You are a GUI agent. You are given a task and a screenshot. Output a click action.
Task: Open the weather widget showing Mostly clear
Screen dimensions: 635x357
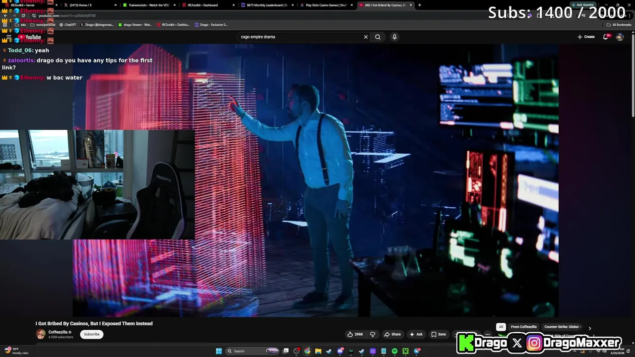(x=16, y=351)
